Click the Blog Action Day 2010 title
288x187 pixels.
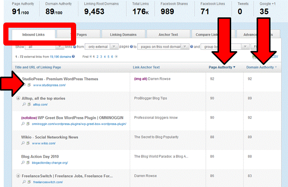coord(40,156)
